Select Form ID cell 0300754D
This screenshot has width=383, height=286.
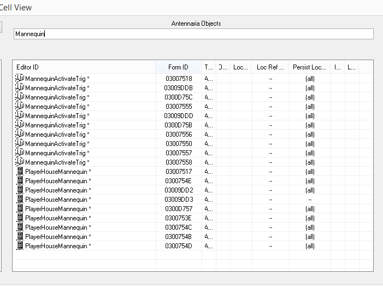click(179, 246)
